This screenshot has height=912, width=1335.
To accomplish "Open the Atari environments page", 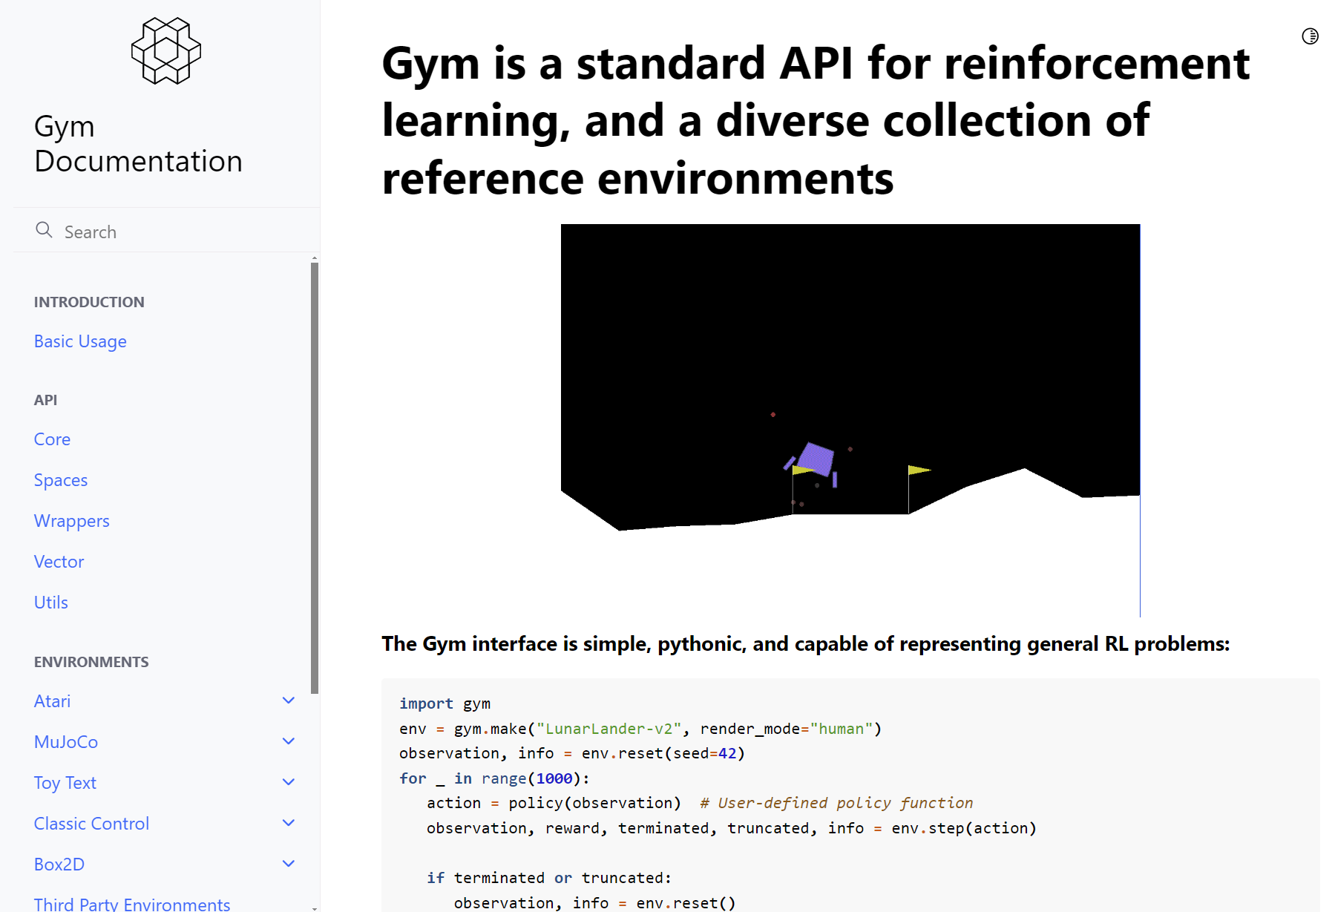I will [52, 701].
